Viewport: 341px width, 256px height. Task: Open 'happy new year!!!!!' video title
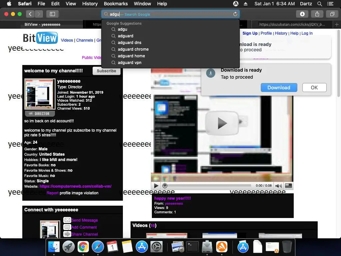[172, 198]
